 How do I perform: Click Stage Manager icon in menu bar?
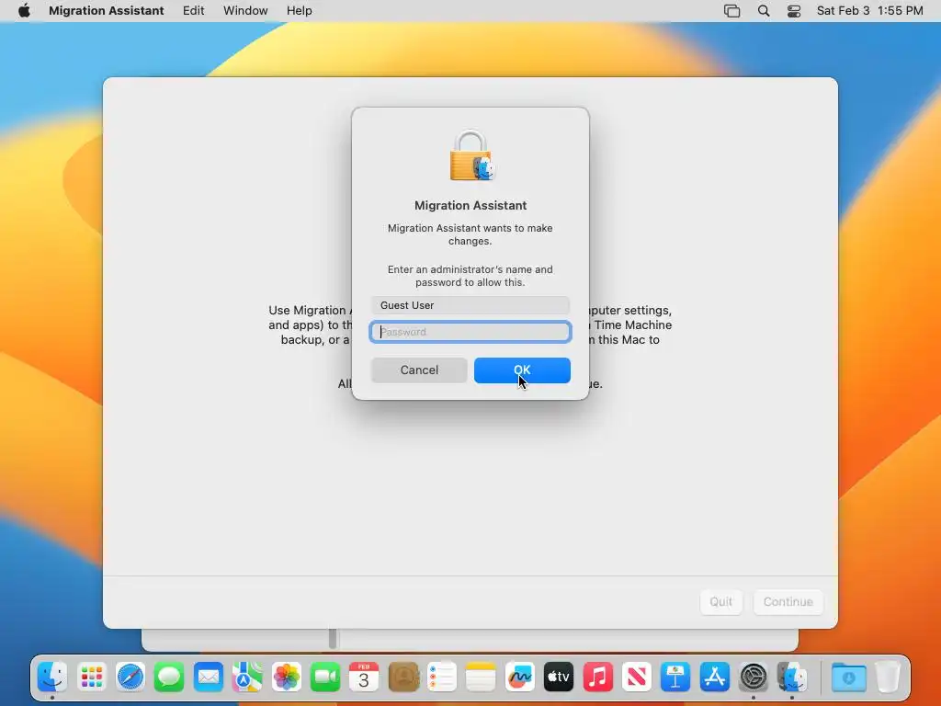[x=732, y=11]
